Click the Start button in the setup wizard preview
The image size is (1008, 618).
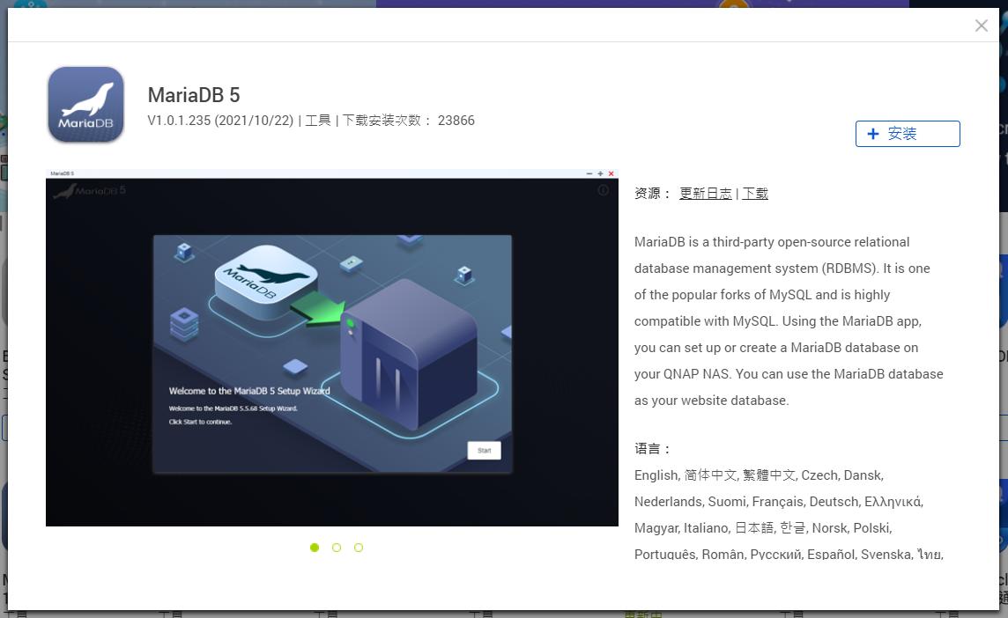click(x=484, y=449)
